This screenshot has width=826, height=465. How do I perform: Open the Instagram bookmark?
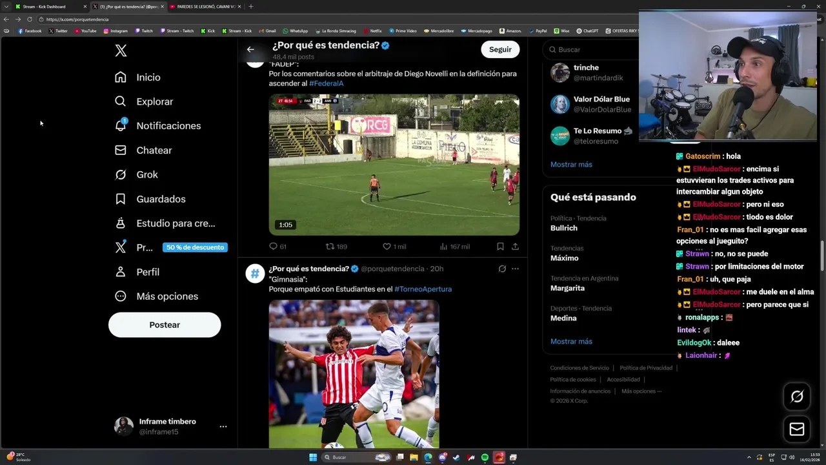[x=116, y=31]
